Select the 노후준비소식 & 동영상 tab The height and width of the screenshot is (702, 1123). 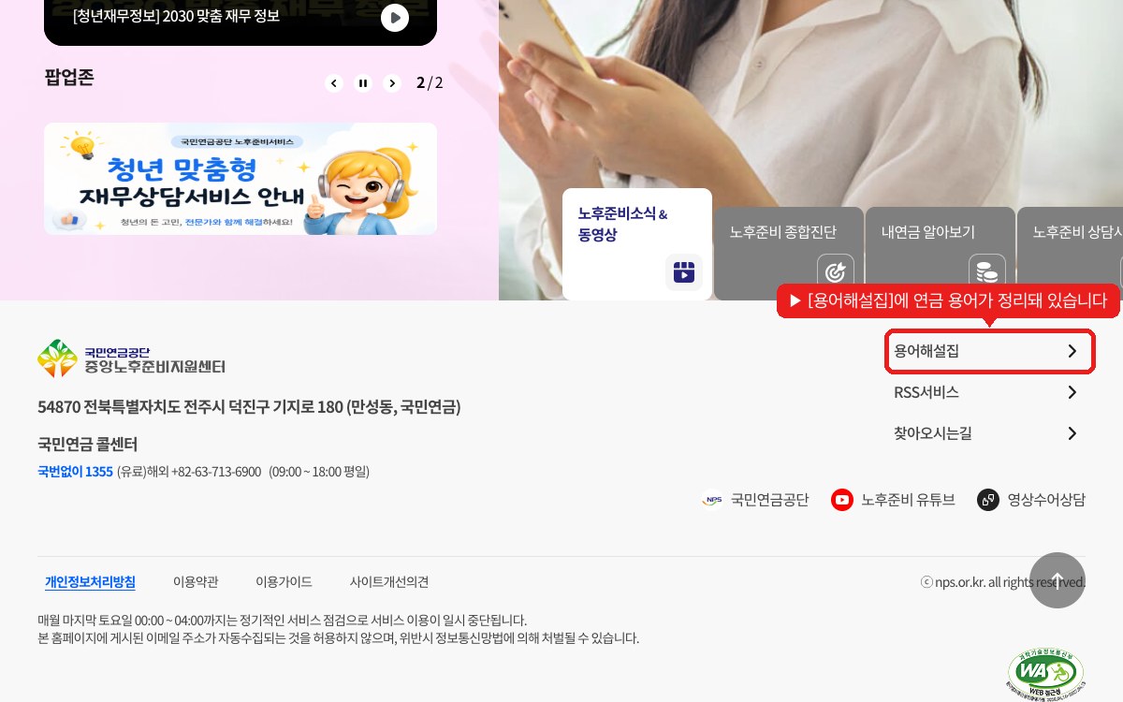click(x=637, y=244)
